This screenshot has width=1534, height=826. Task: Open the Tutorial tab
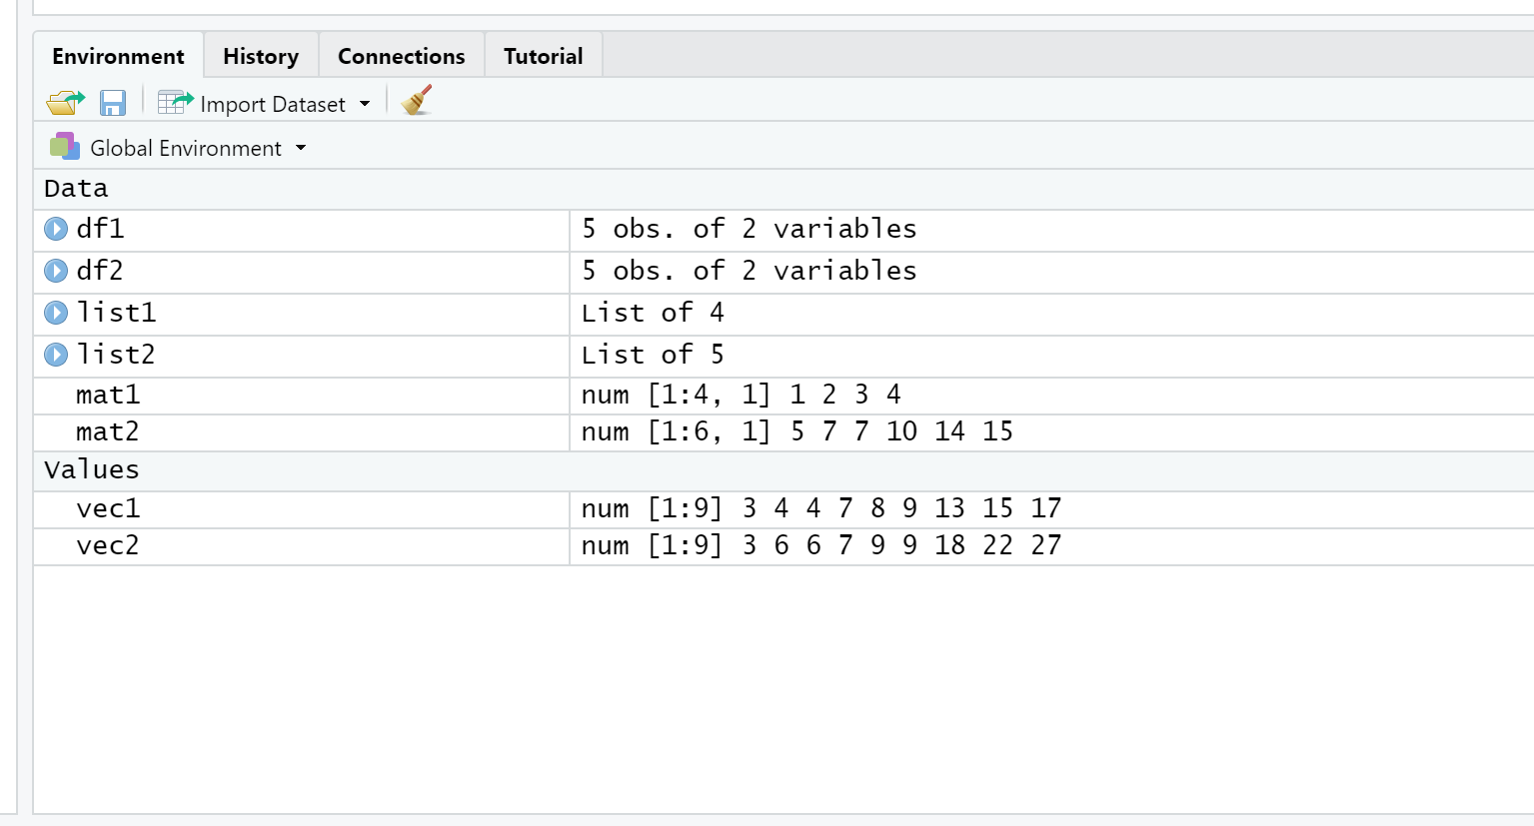point(543,56)
